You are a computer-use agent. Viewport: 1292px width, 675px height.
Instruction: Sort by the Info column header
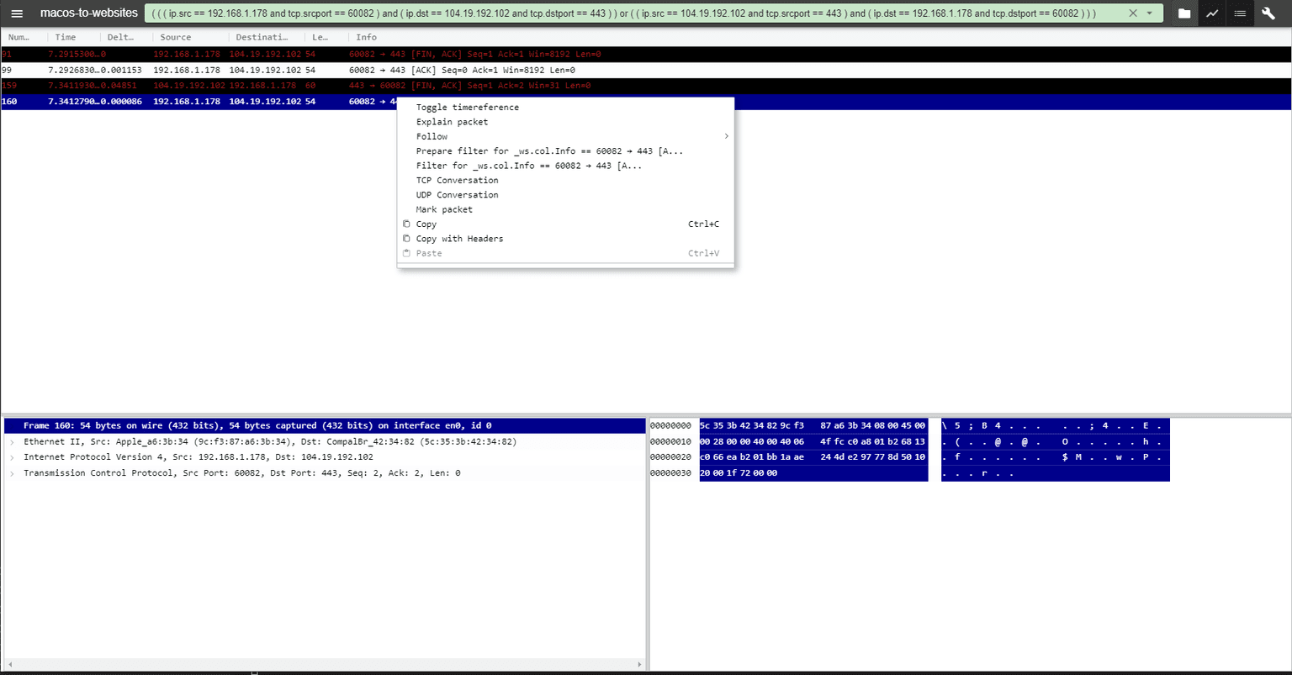coord(366,37)
